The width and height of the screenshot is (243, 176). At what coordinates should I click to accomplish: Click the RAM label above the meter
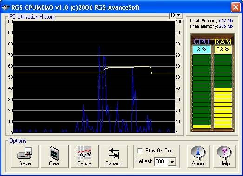[223, 41]
